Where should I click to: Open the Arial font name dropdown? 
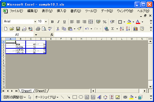[x=35, y=22]
